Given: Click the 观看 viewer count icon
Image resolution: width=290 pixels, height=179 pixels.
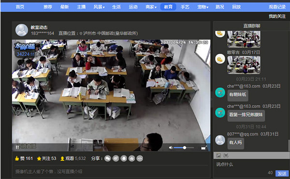Looking at the screenshot, I should (x=62, y=159).
